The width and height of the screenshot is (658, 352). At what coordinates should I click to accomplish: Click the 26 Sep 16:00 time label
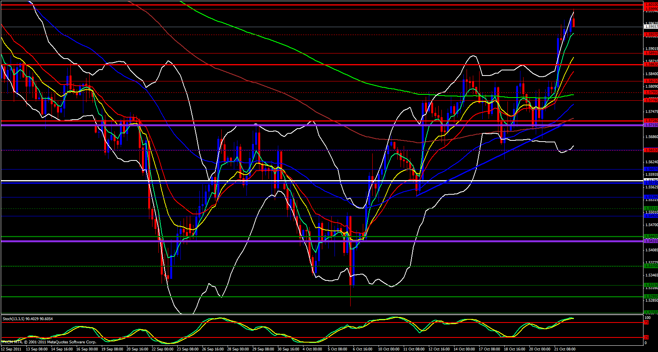click(213, 349)
